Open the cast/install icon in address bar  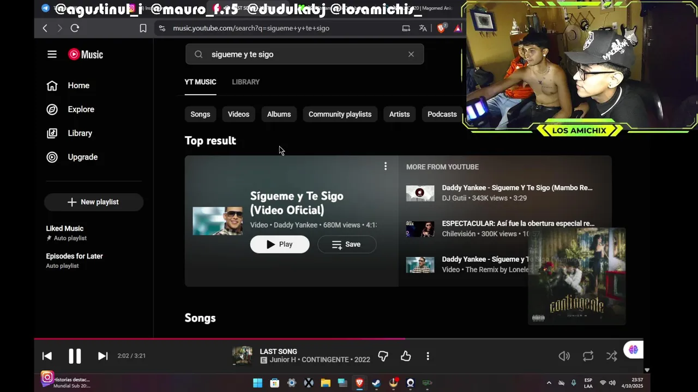click(406, 28)
